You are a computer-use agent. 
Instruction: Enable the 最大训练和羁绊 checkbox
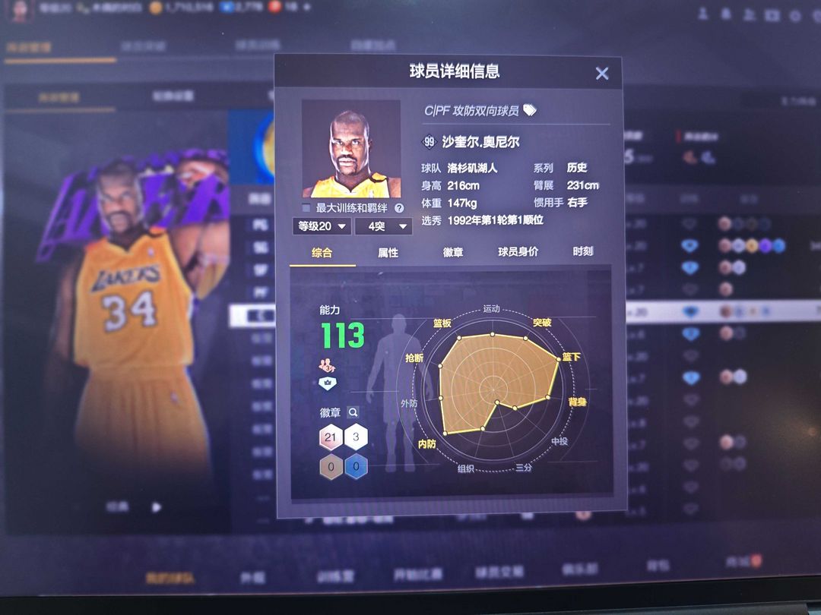click(306, 208)
